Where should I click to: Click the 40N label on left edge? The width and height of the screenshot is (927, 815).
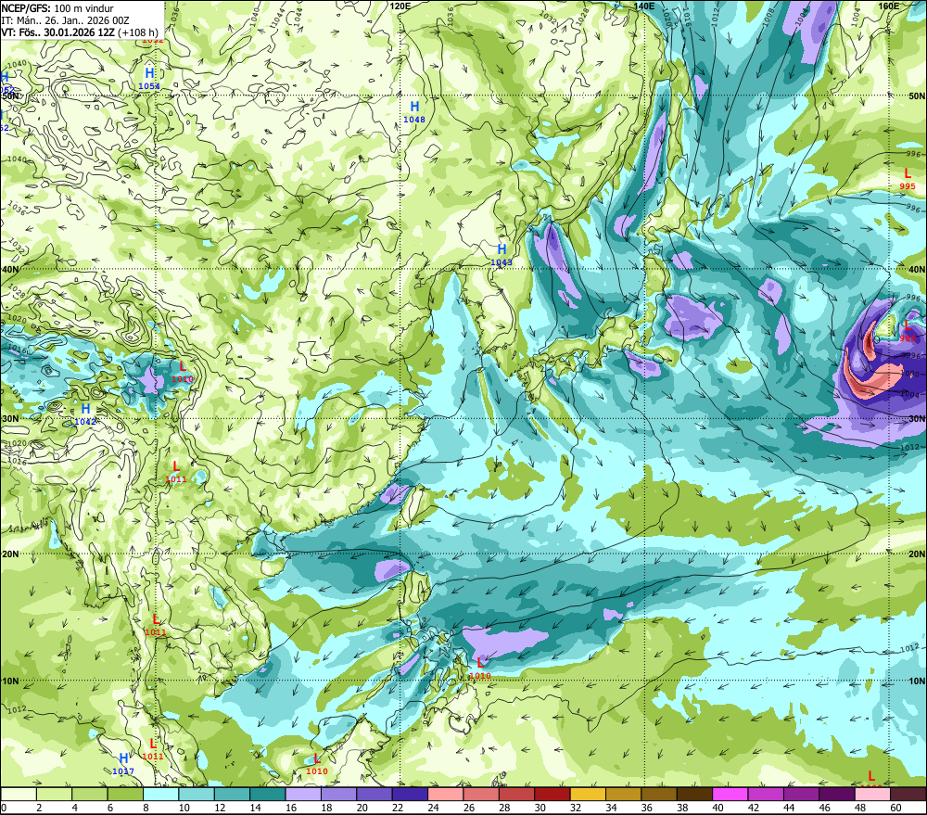10,269
